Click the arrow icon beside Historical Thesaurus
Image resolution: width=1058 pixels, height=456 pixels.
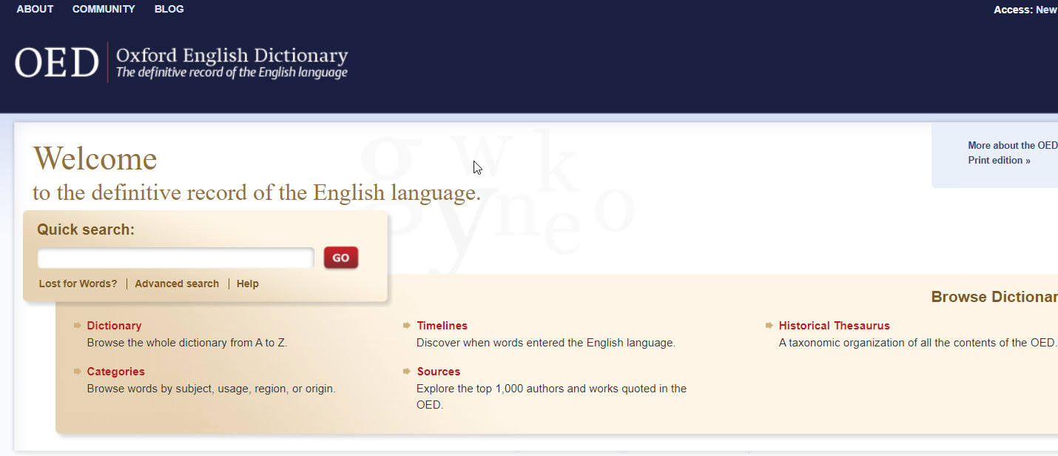point(769,325)
